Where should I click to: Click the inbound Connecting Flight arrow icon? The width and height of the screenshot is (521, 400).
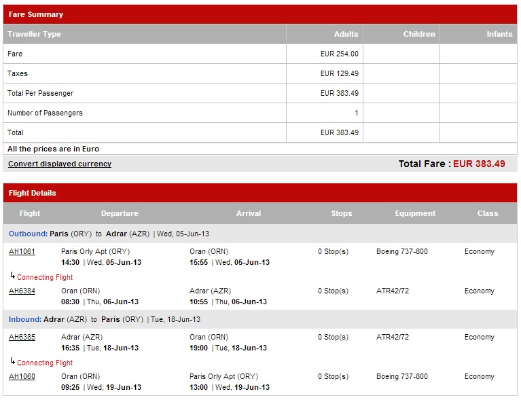pyautogui.click(x=13, y=361)
